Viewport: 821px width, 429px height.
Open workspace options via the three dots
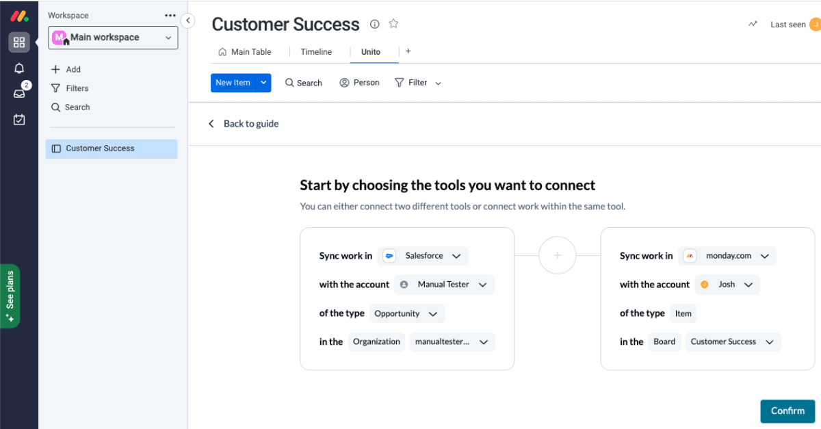(170, 14)
